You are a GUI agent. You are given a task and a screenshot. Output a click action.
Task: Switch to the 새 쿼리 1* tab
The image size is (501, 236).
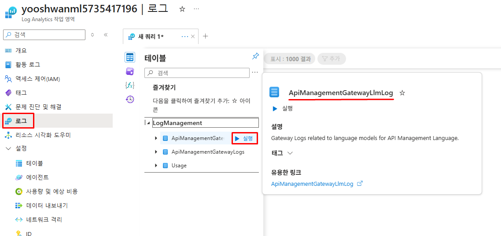point(151,37)
